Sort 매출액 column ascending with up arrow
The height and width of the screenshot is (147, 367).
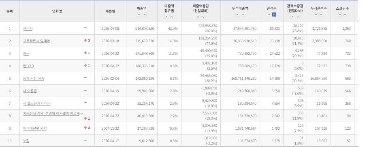pos(139,14)
